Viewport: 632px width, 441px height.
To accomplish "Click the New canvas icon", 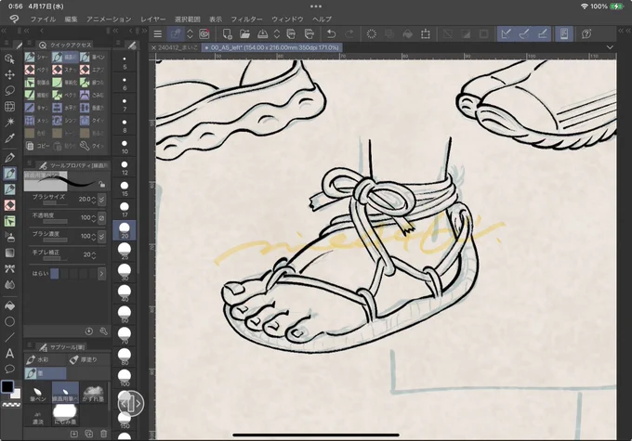I will coord(227,34).
